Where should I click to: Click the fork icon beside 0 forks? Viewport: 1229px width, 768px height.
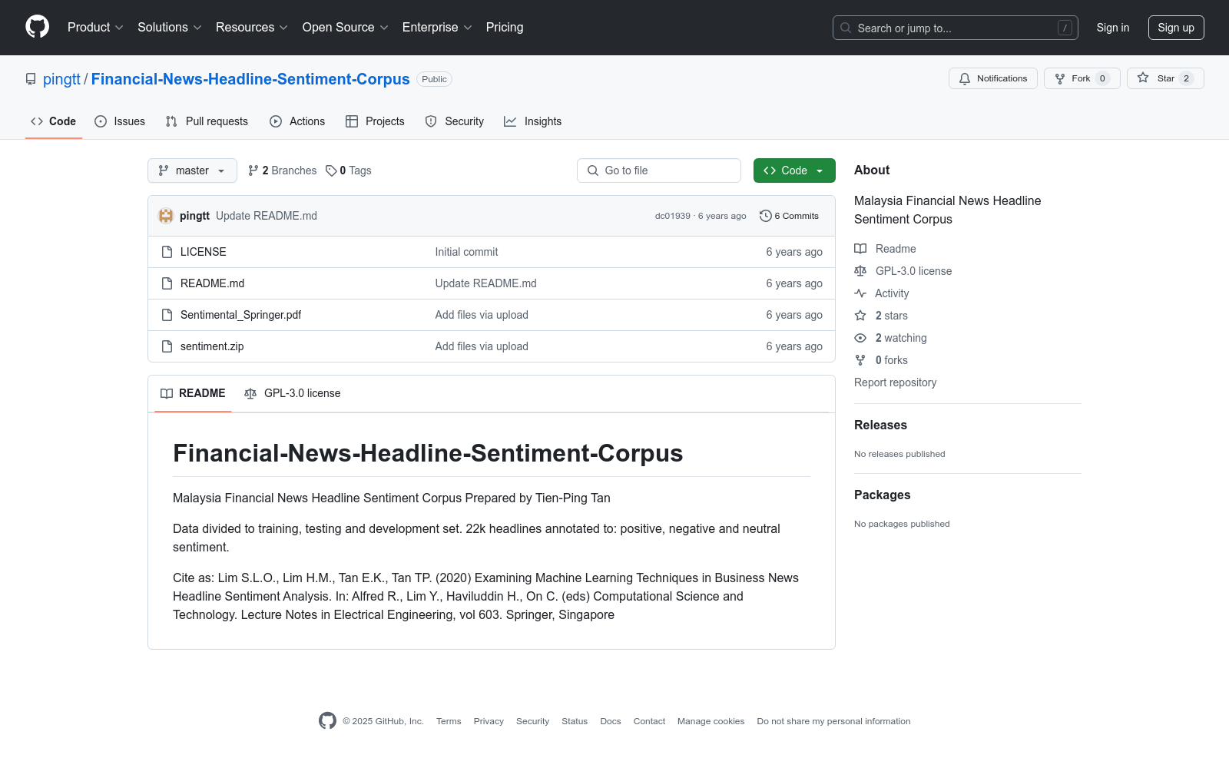pos(860,360)
